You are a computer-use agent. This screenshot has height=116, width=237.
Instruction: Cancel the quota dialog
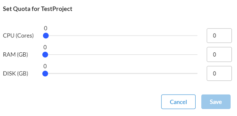[178, 102]
